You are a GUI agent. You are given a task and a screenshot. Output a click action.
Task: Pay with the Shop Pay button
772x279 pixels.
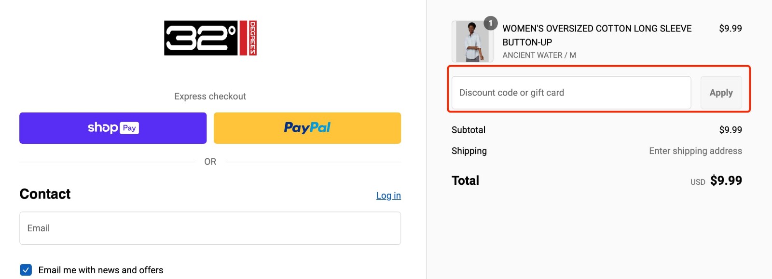113,128
